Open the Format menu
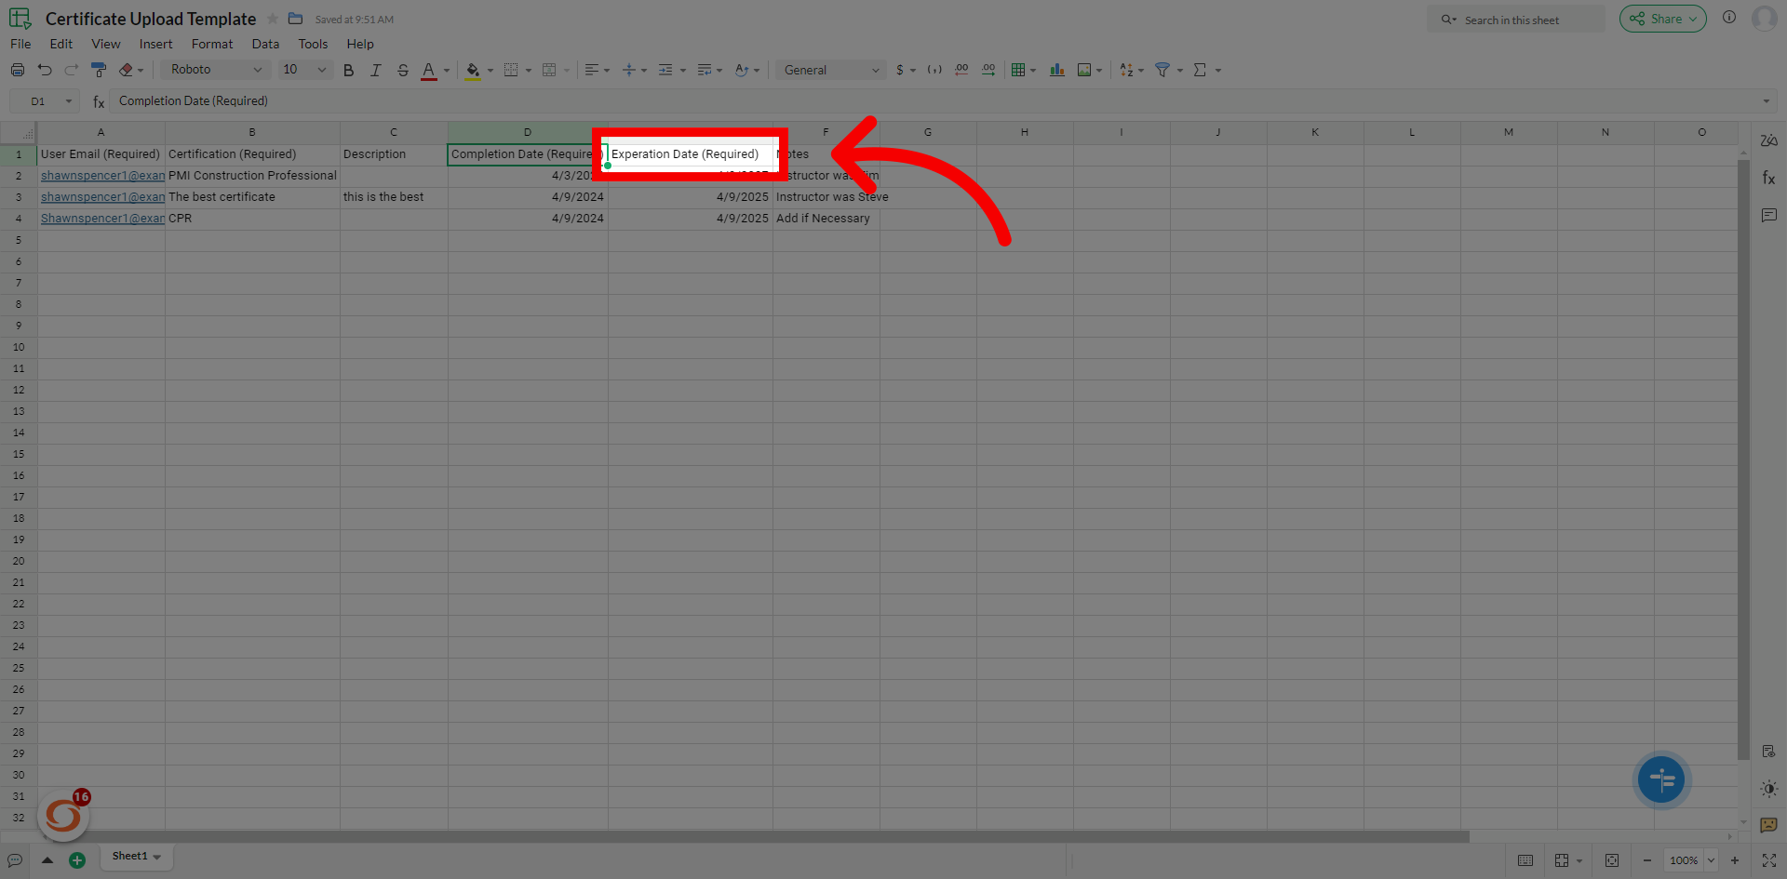 [212, 44]
